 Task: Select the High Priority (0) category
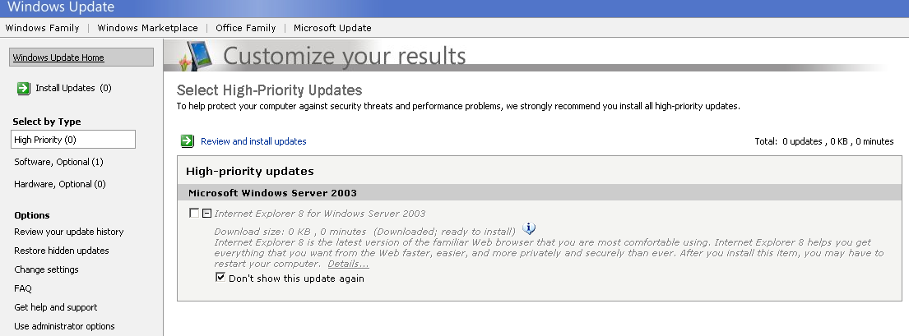(44, 140)
